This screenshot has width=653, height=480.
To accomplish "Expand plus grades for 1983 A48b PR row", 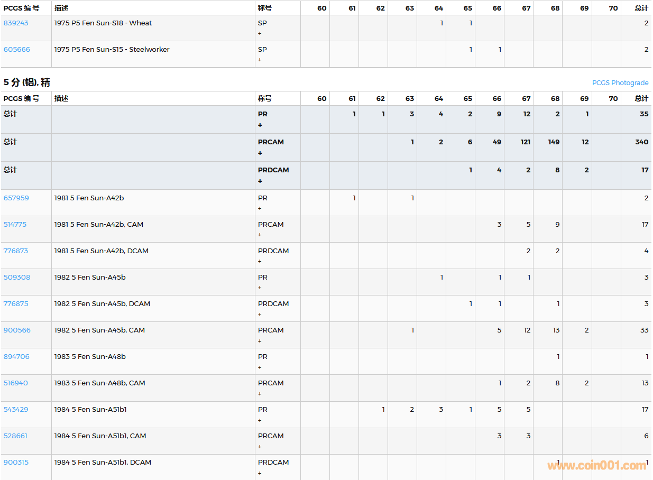I will [x=260, y=367].
